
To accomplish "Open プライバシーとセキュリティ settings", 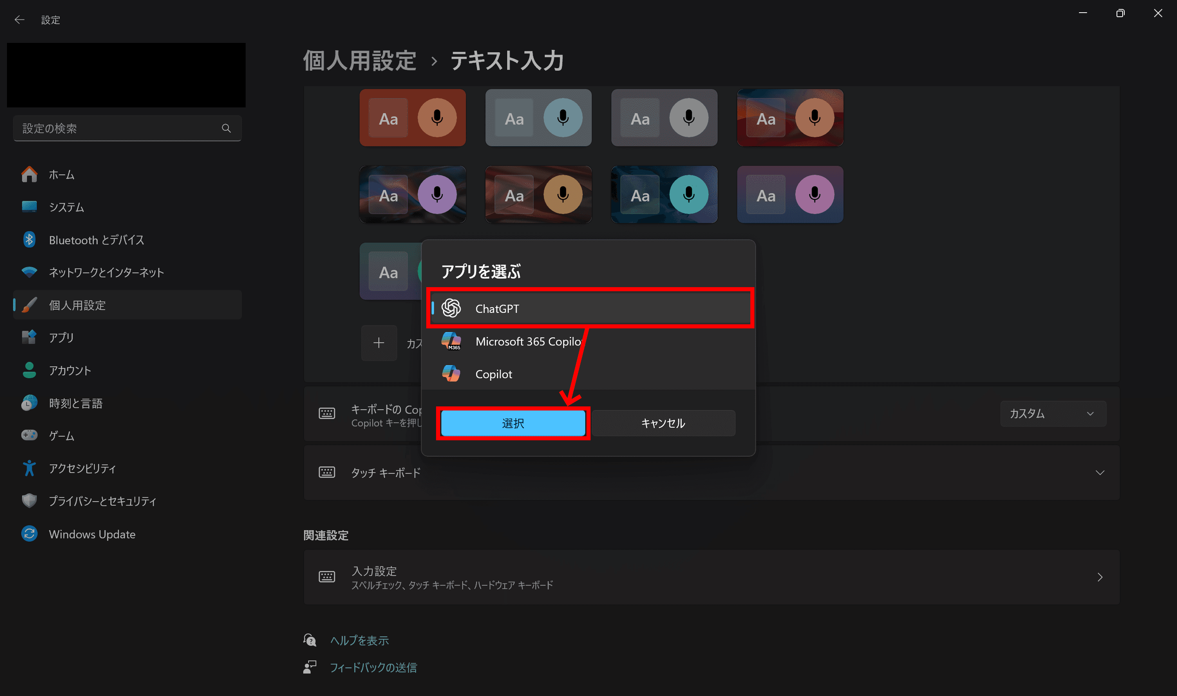I will tap(127, 500).
